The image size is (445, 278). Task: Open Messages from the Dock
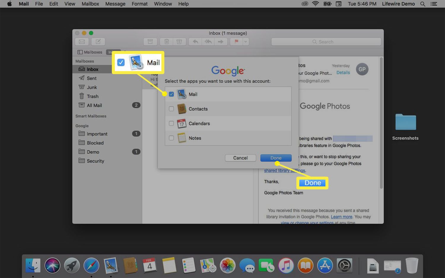pyautogui.click(x=247, y=265)
